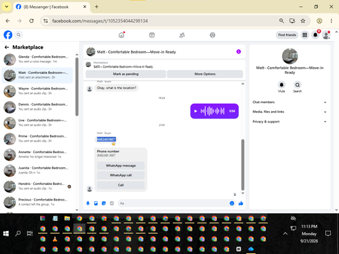Choose a sticker icon in composer
Screen dimensions: 339x254
(104, 203)
